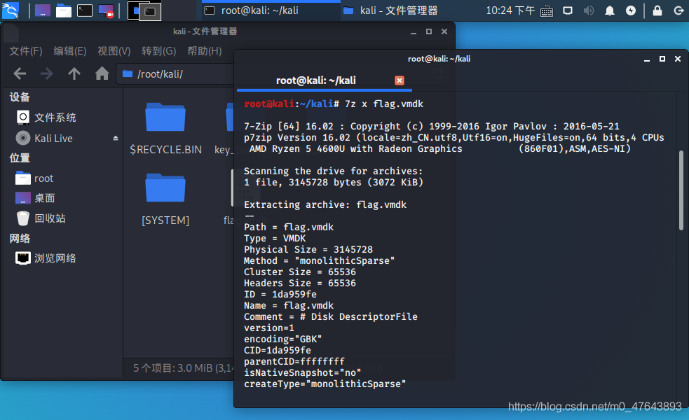Image resolution: width=689 pixels, height=420 pixels.
Task: Open the 帮助(H) menu
Action: pos(205,51)
